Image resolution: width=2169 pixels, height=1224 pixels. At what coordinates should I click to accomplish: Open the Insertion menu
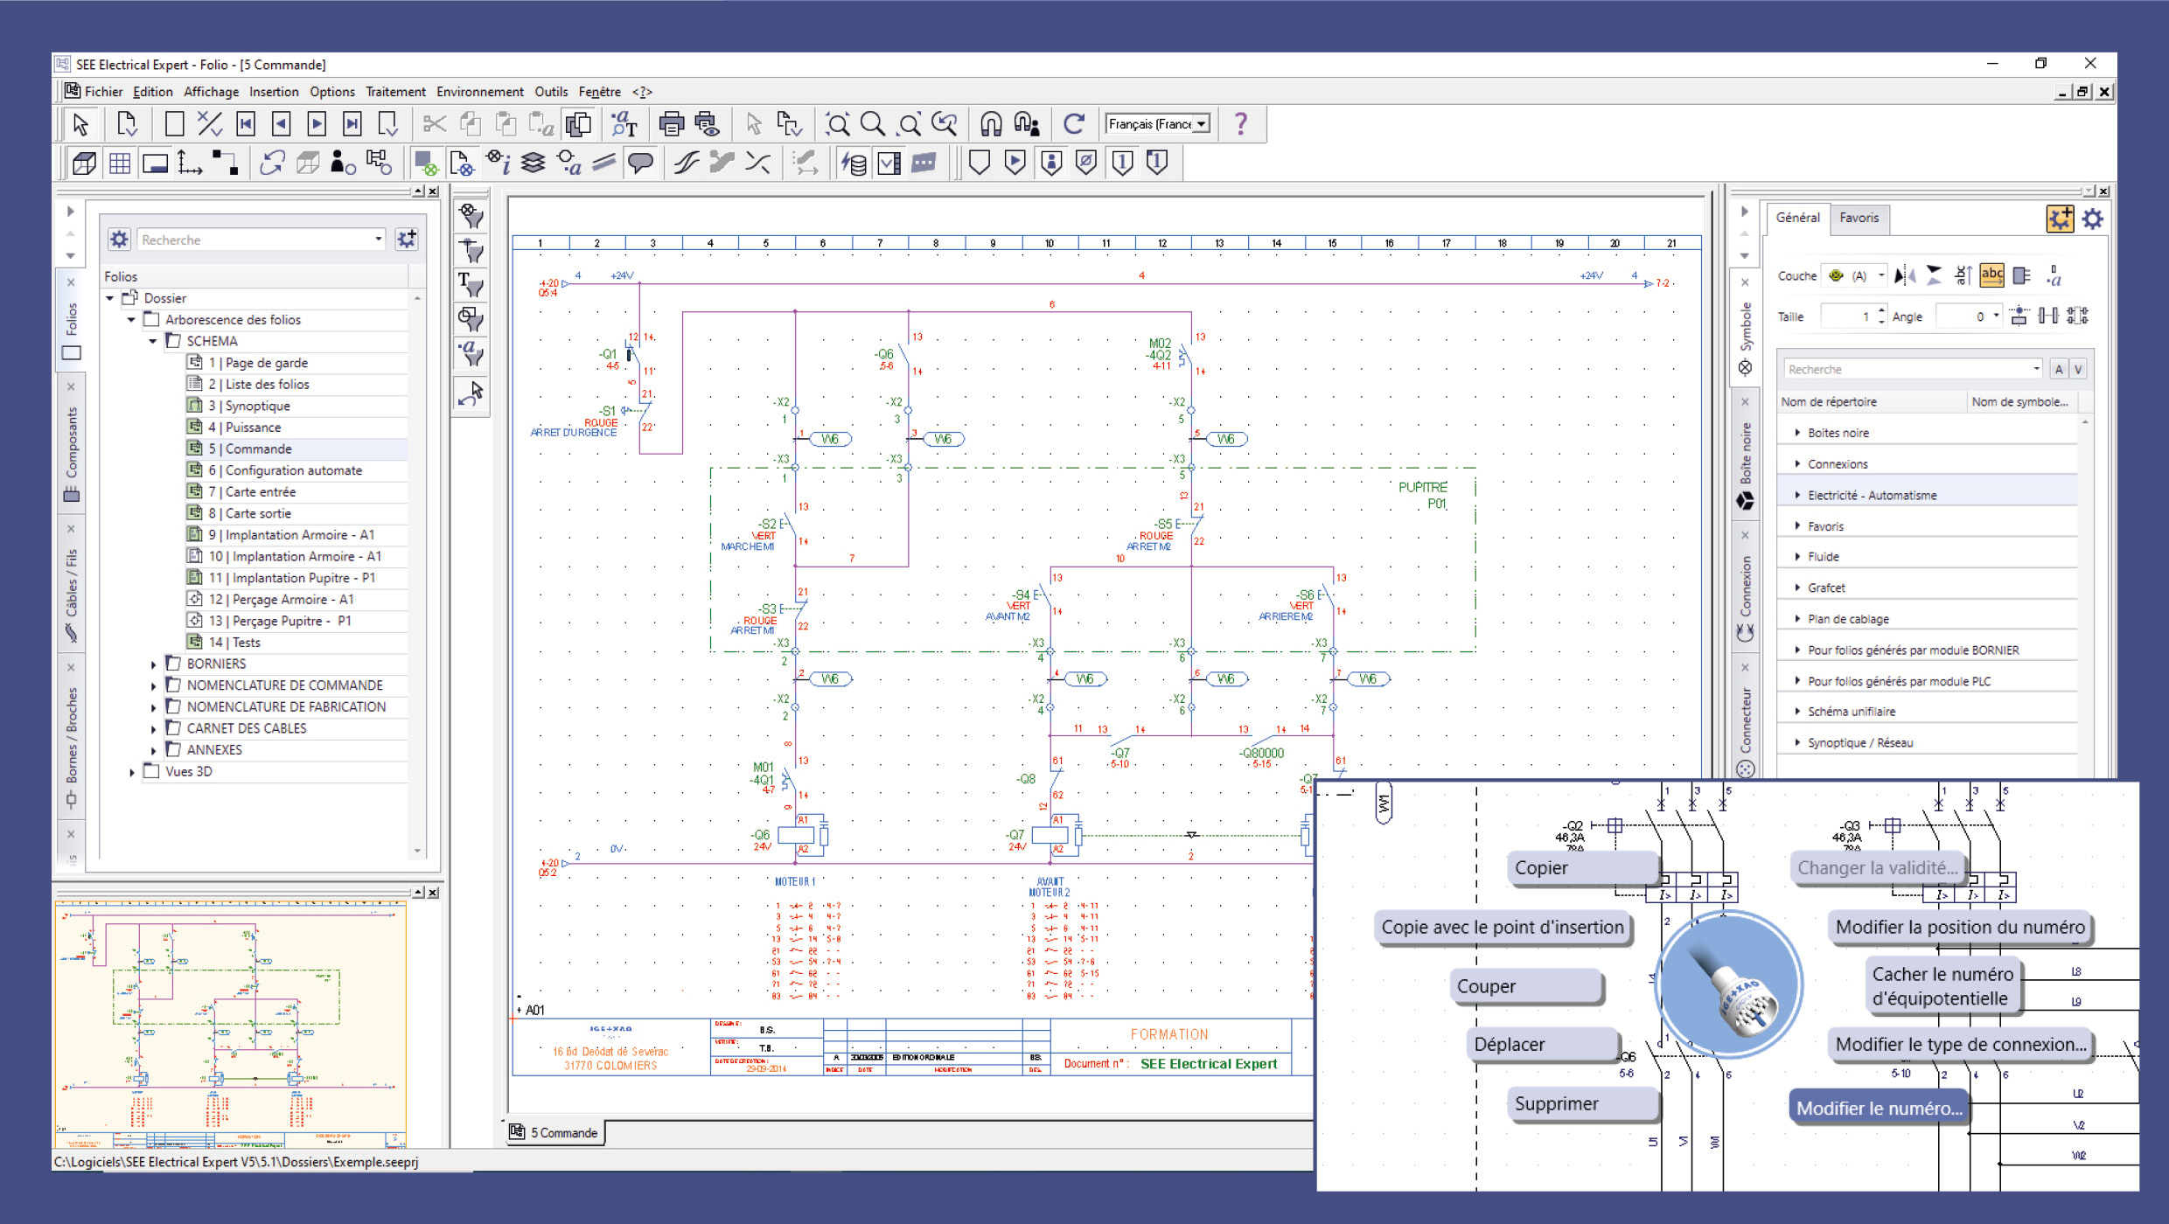(274, 92)
